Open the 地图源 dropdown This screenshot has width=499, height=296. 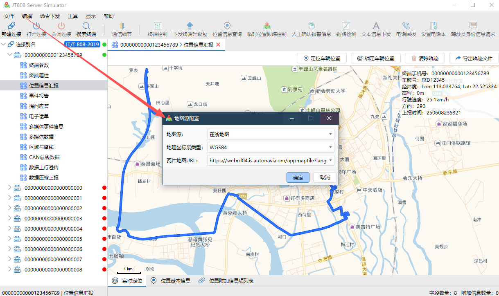[330, 134]
